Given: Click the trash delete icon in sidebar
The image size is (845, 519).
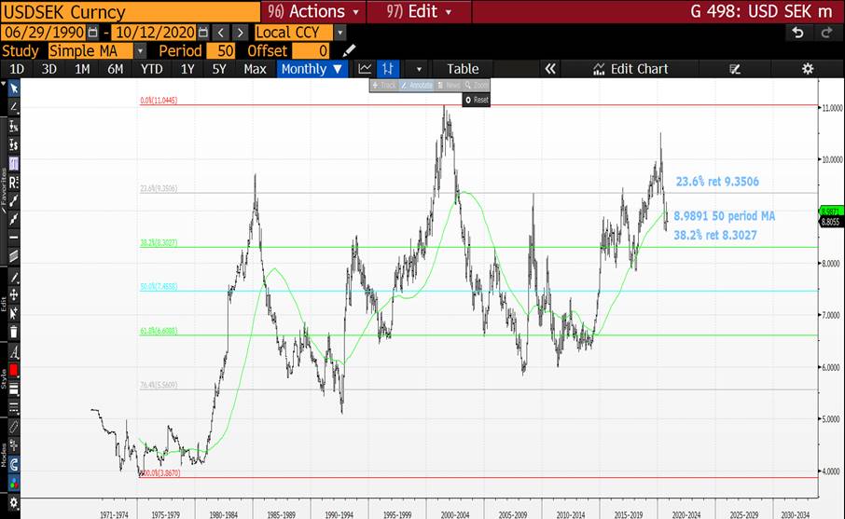Looking at the screenshot, I should pos(14,331).
